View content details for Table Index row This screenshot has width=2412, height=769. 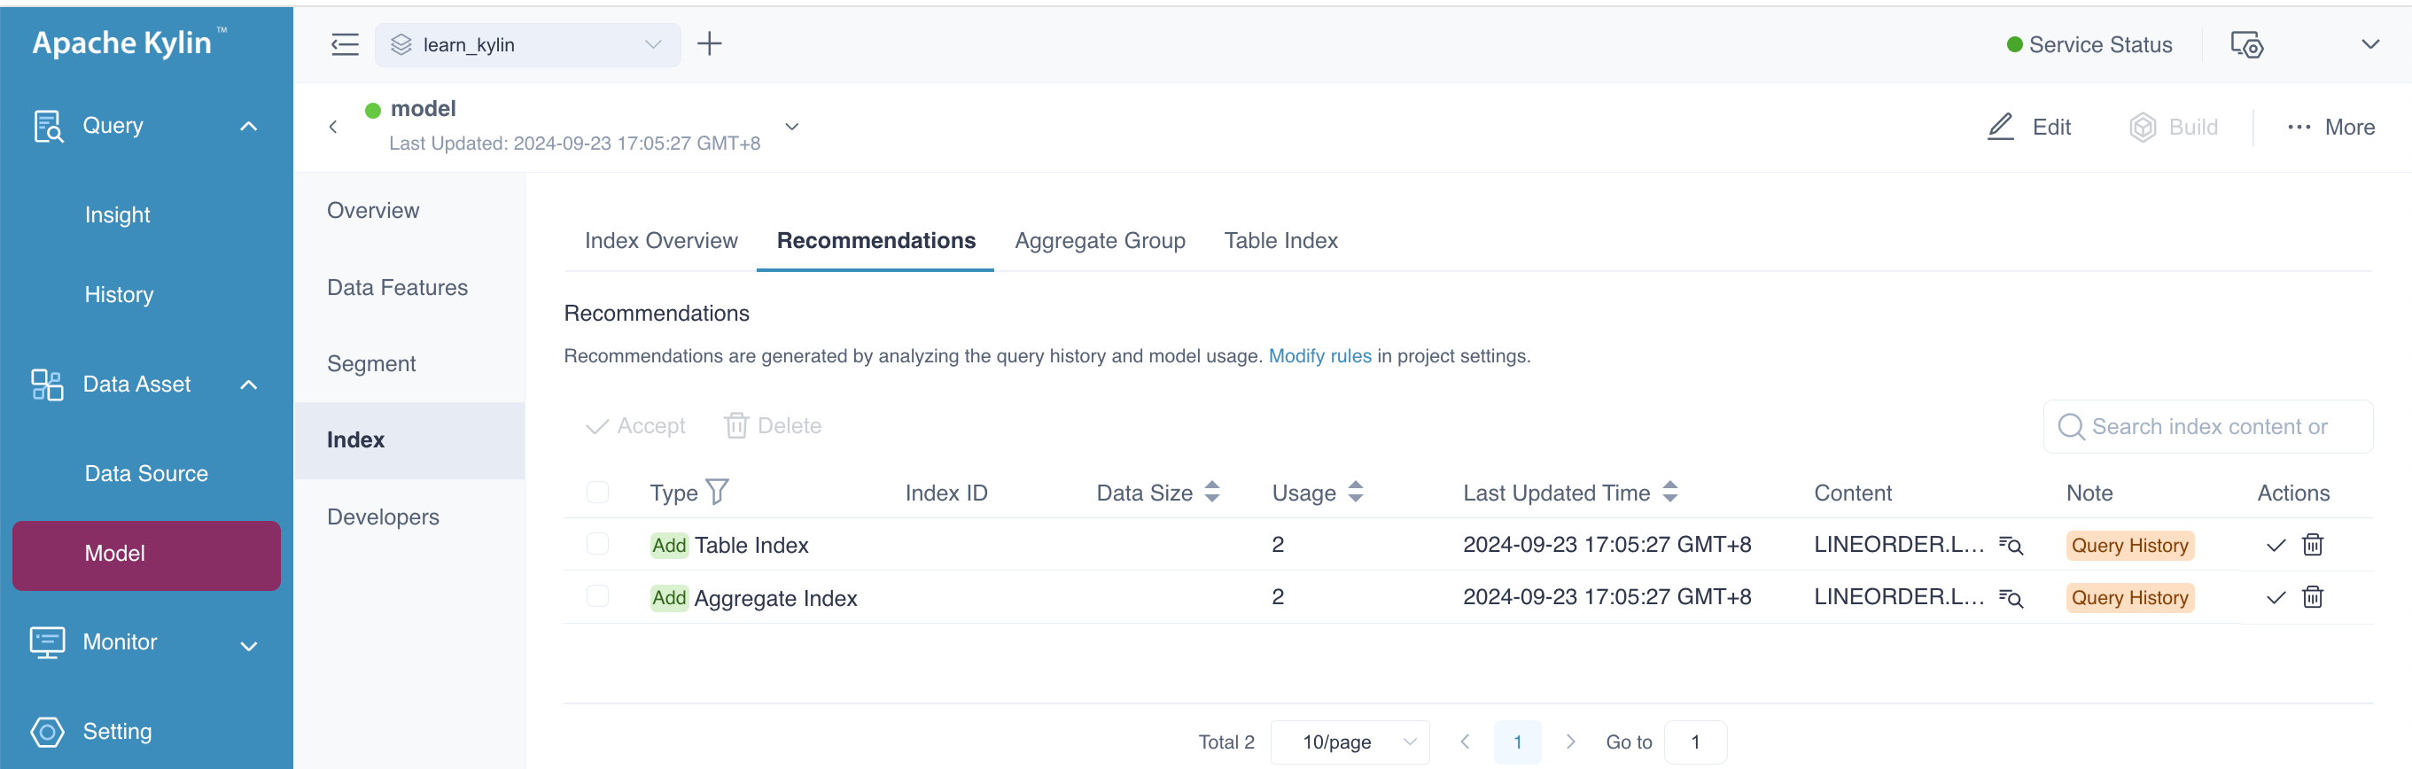click(x=2011, y=545)
